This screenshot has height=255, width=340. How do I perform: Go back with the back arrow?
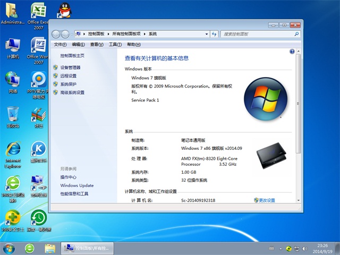click(x=56, y=34)
